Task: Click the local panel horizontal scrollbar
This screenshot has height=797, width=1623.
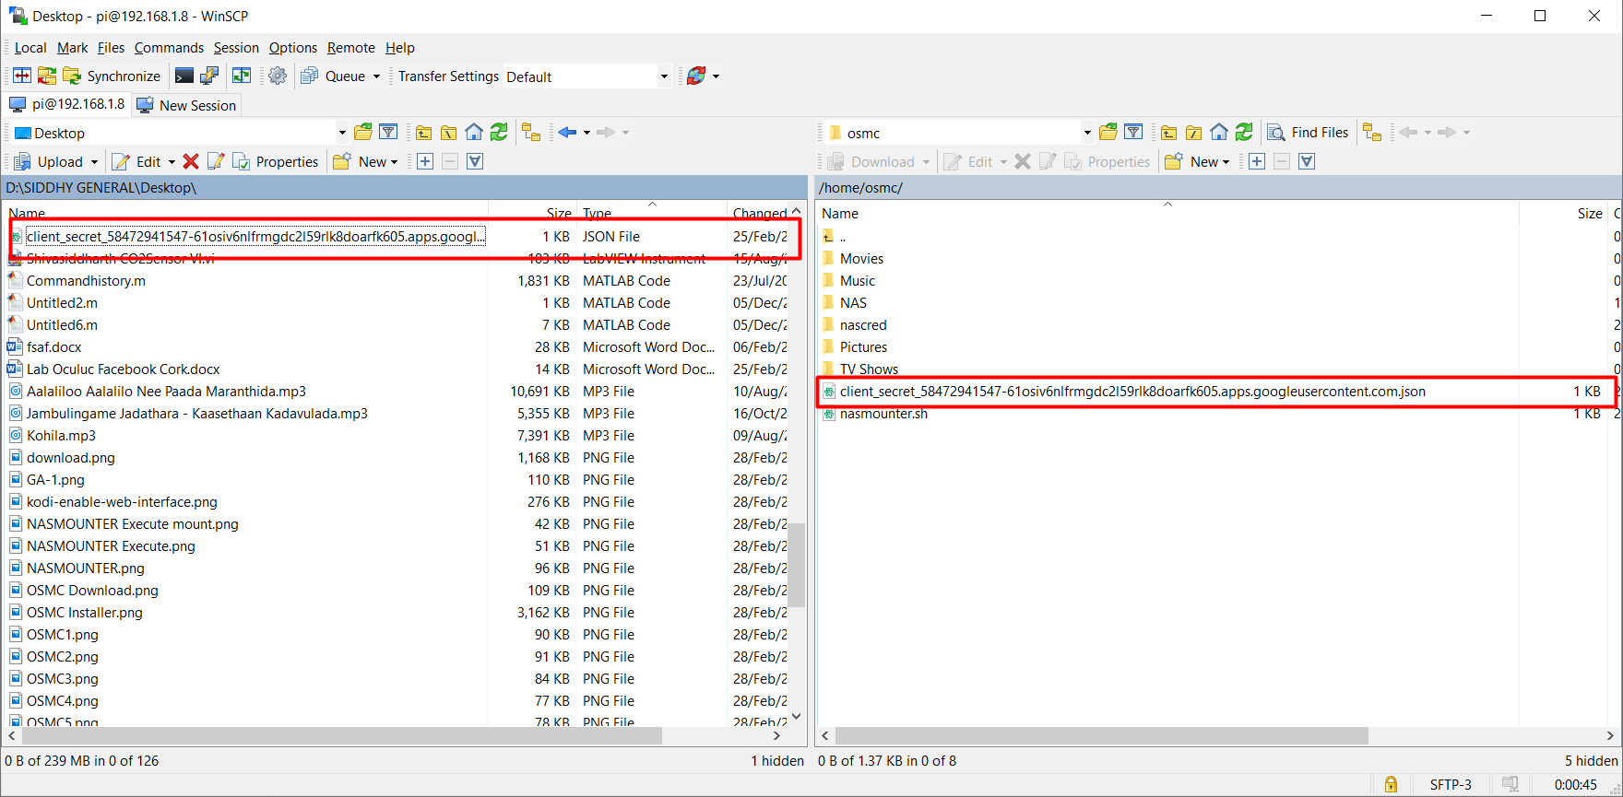Action: pyautogui.click(x=342, y=736)
